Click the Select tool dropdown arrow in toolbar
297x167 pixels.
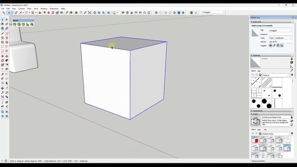click(x=12, y=13)
